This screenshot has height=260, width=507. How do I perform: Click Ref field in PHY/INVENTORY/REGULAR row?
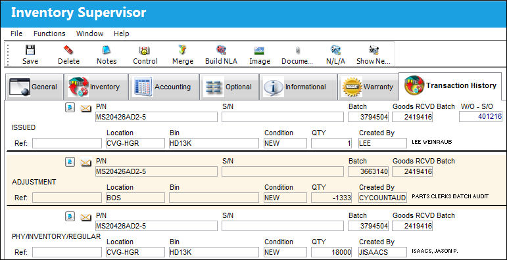coord(67,252)
